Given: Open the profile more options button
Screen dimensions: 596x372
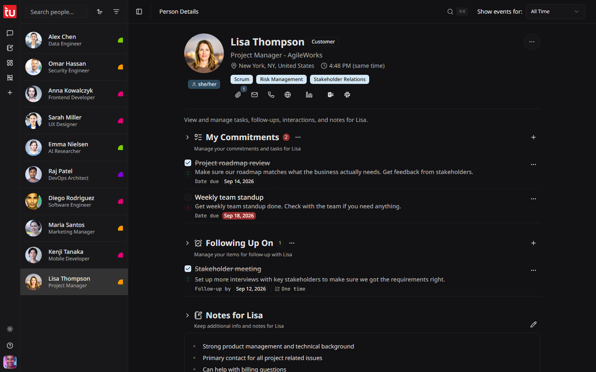Looking at the screenshot, I should [x=532, y=42].
